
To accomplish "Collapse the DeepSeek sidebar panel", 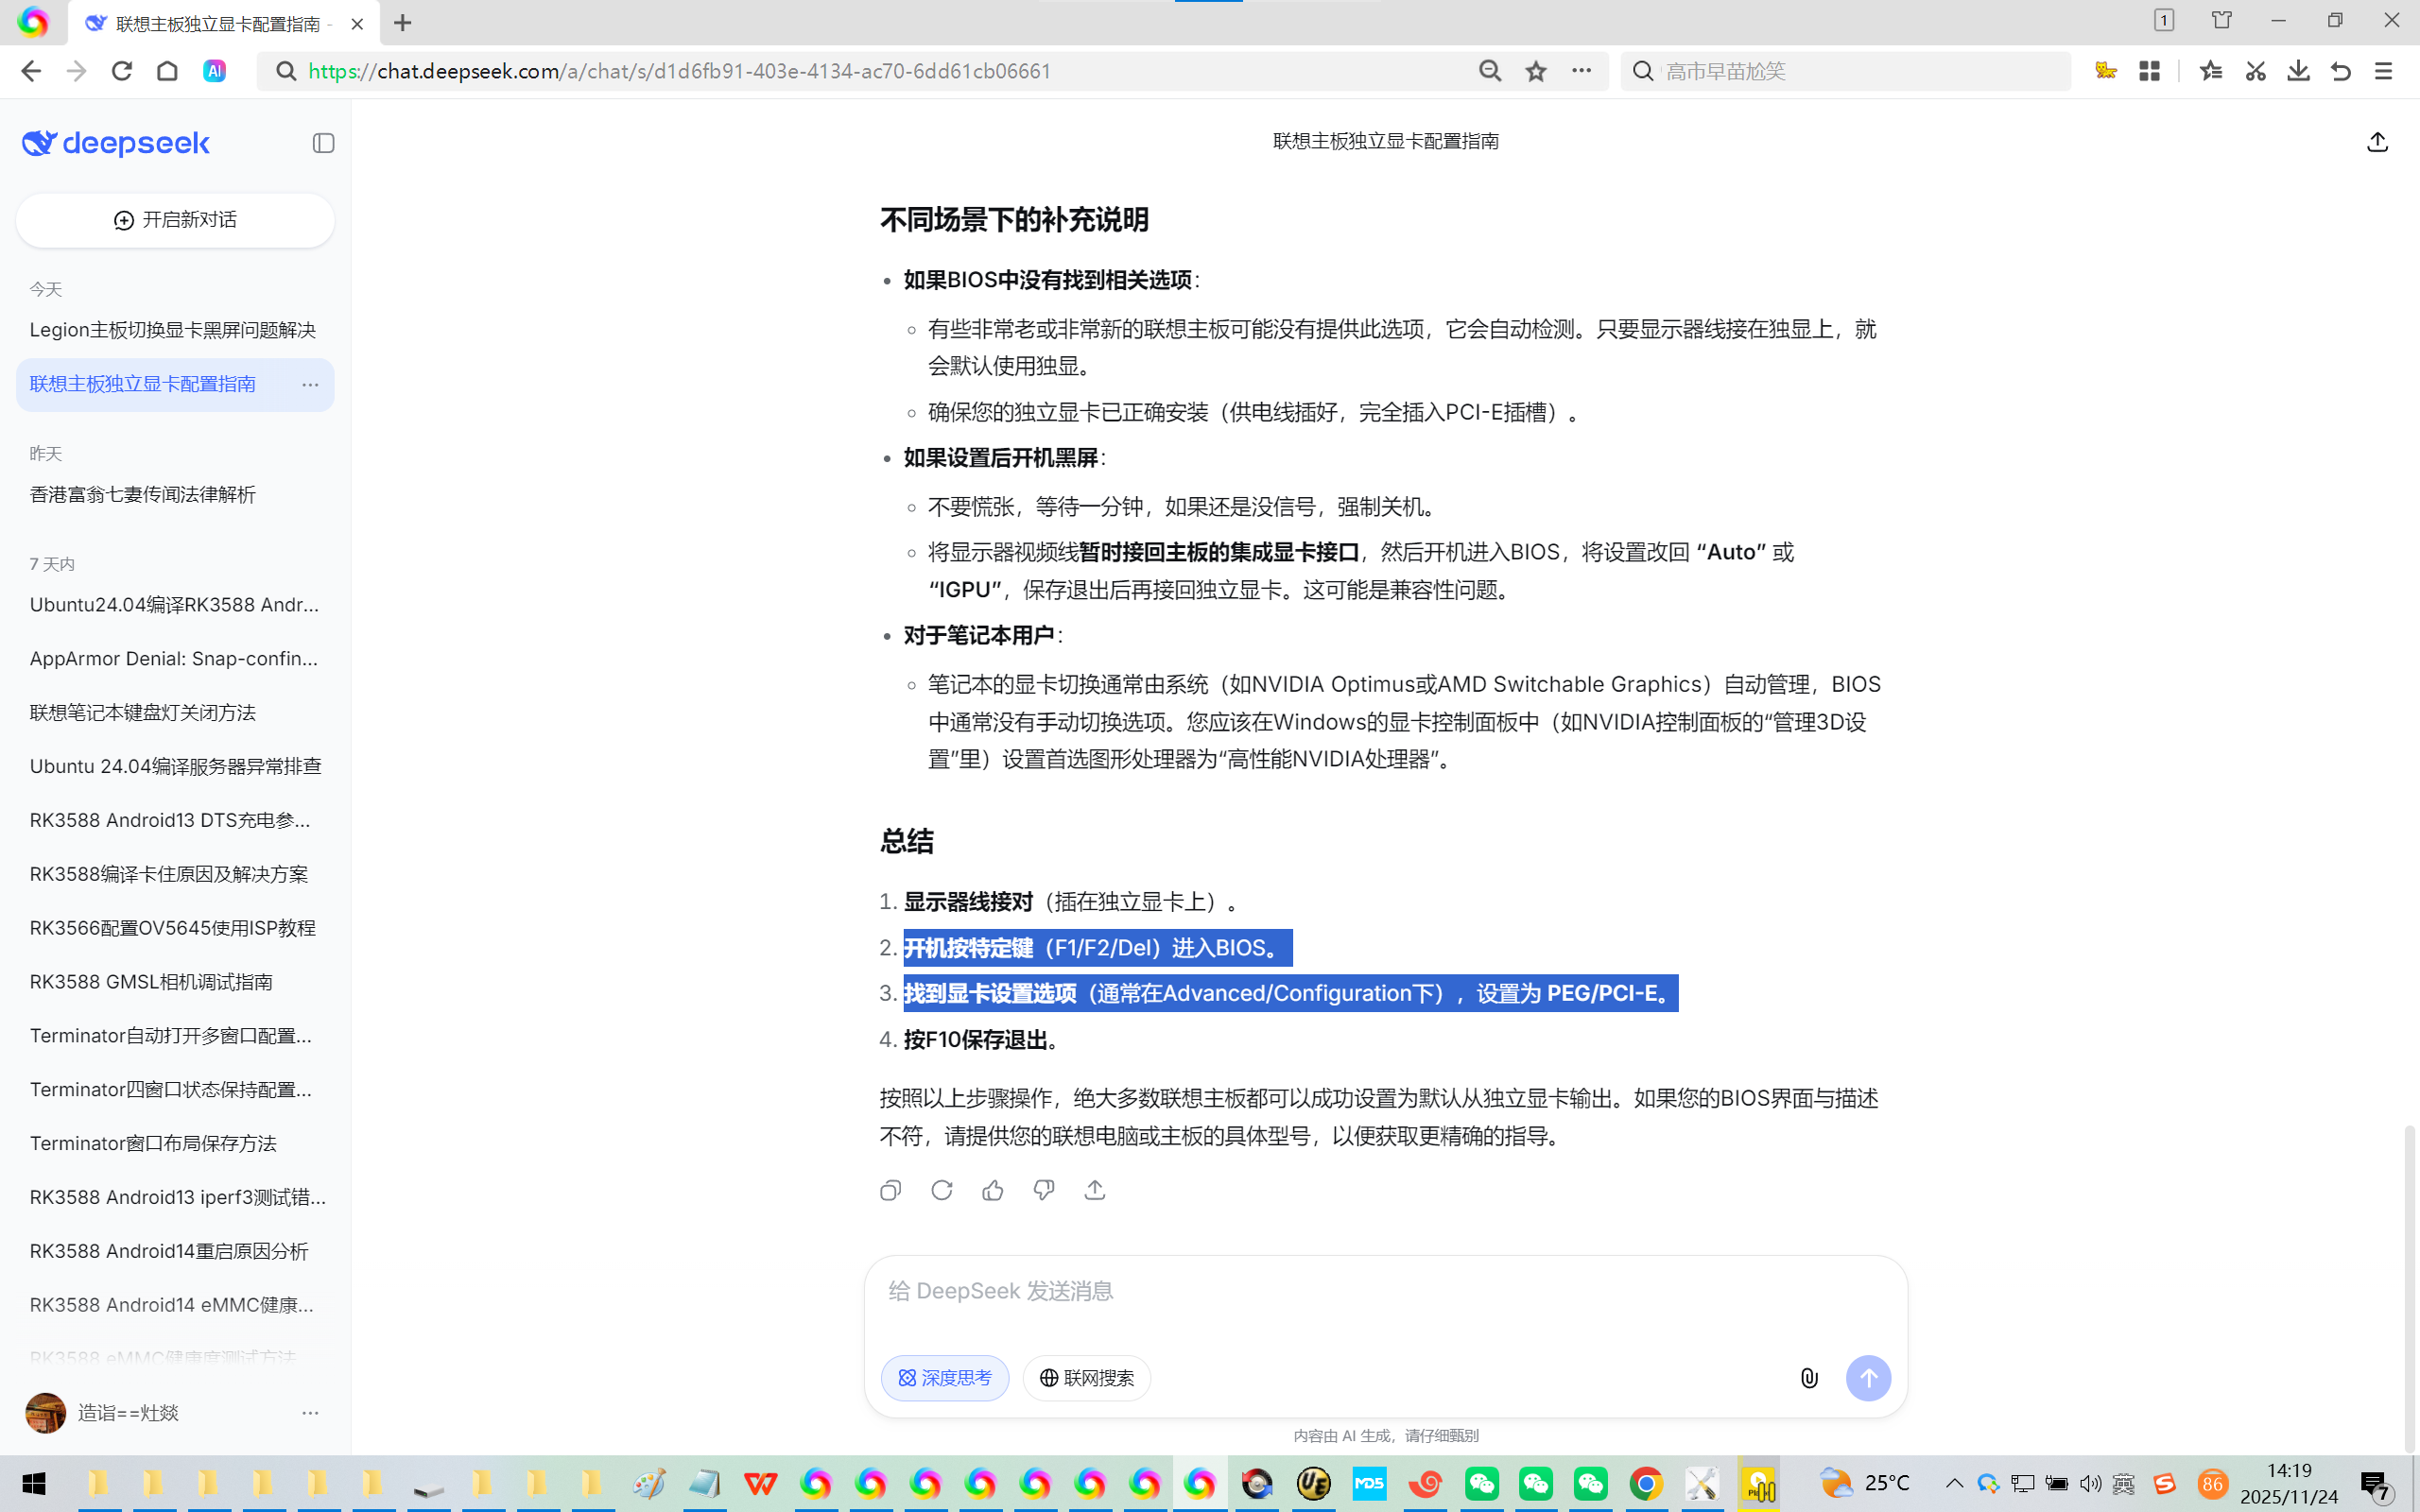I will click(323, 143).
